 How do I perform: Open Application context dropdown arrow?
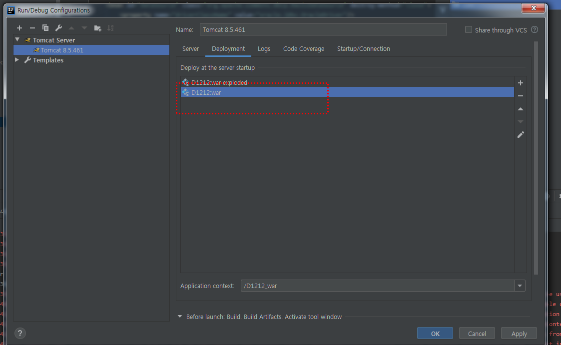(520, 286)
